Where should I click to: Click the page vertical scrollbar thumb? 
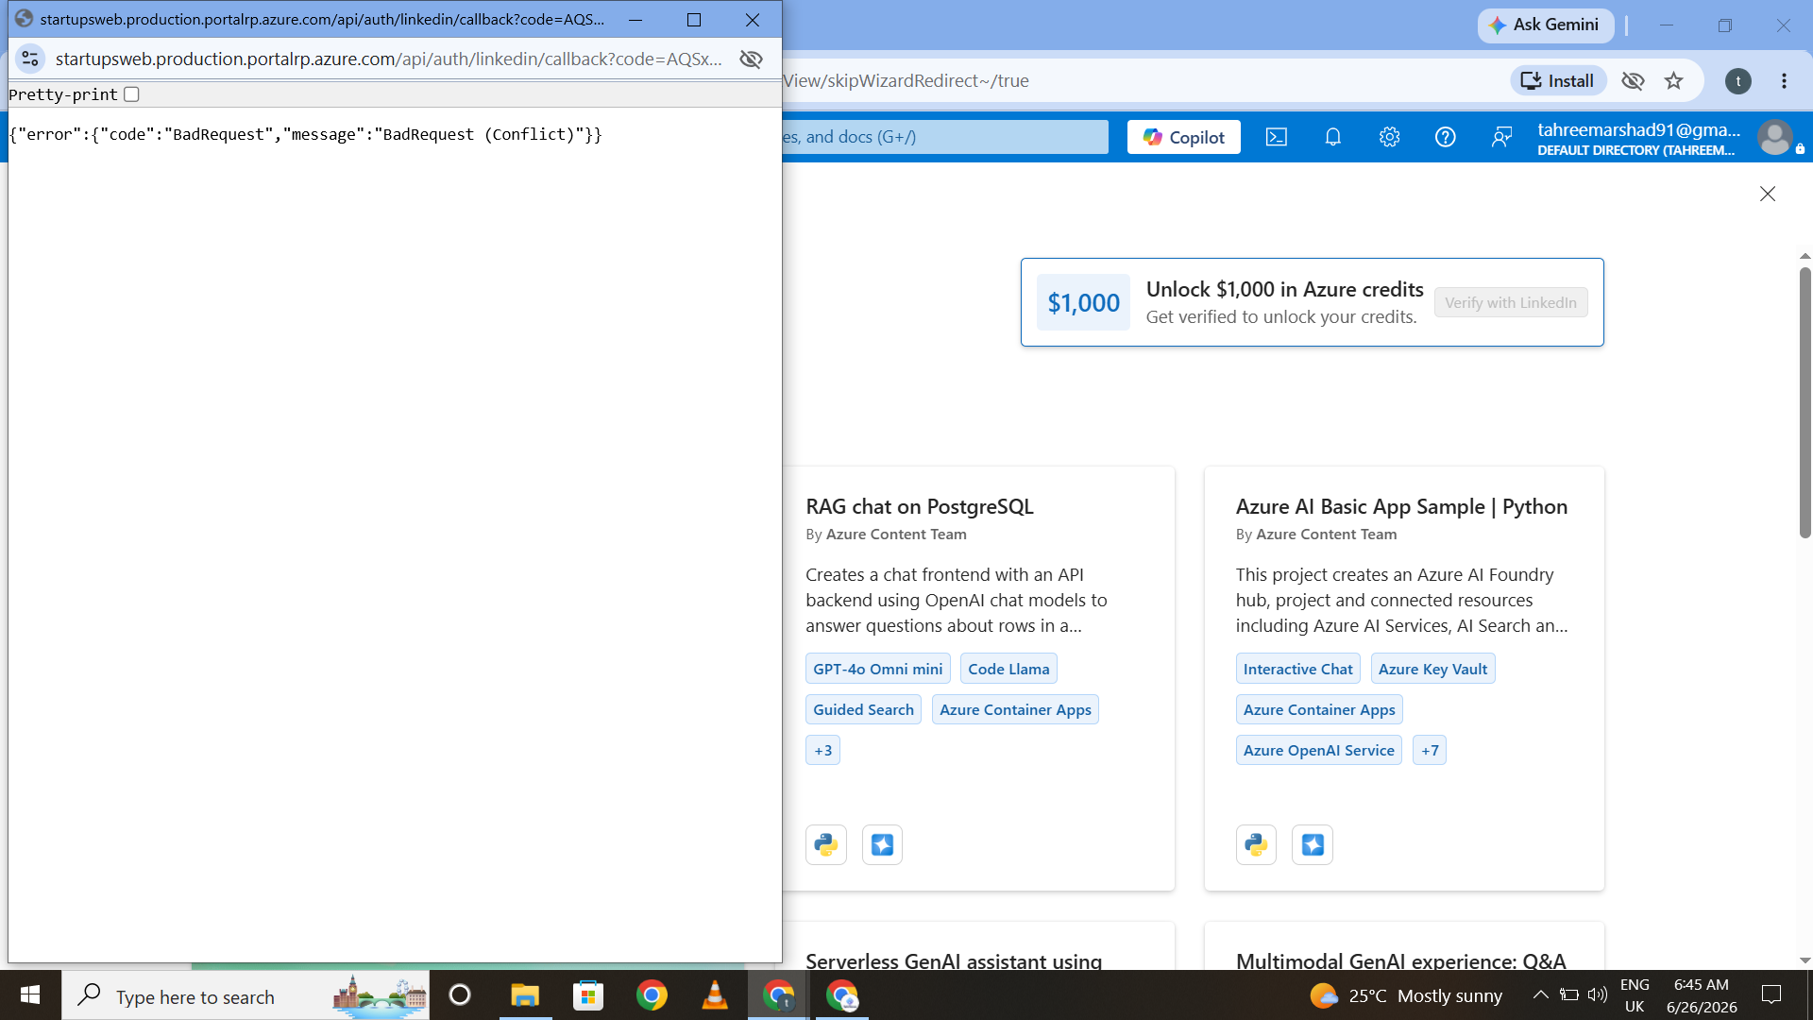[1805, 403]
